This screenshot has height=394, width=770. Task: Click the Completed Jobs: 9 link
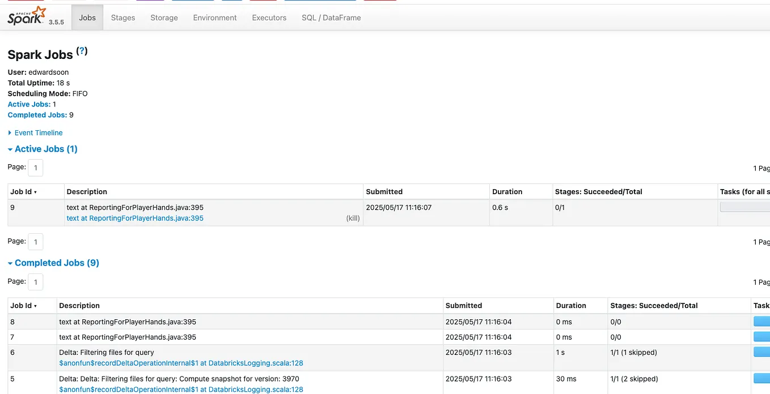36,115
